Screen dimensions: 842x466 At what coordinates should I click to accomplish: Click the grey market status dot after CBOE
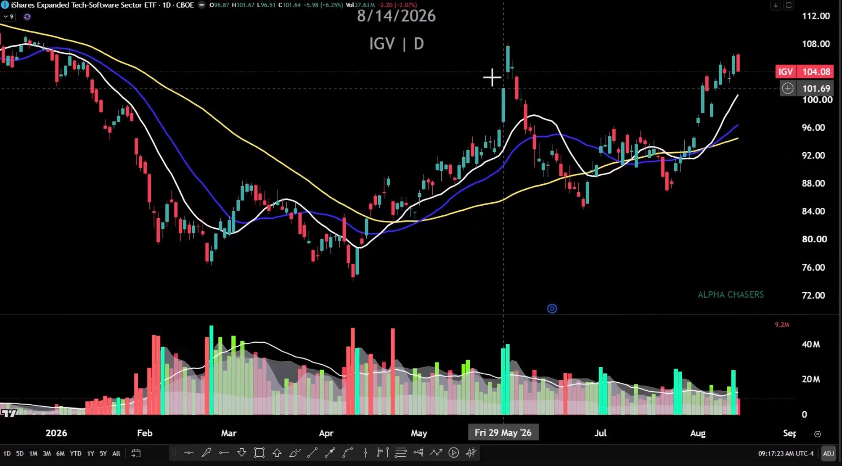(x=202, y=5)
